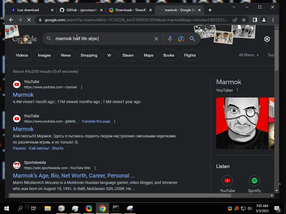Screen dimensions: 286x214
Task: Select the Steam filter chip
Action: pos(128,55)
